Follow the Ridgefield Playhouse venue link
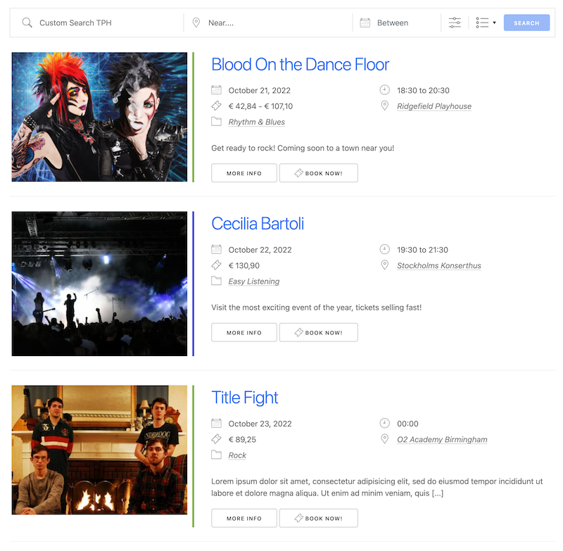Image resolution: width=563 pixels, height=551 pixels. (x=434, y=106)
